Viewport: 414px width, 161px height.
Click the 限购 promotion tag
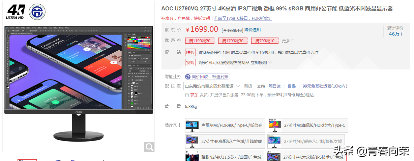[190, 52]
